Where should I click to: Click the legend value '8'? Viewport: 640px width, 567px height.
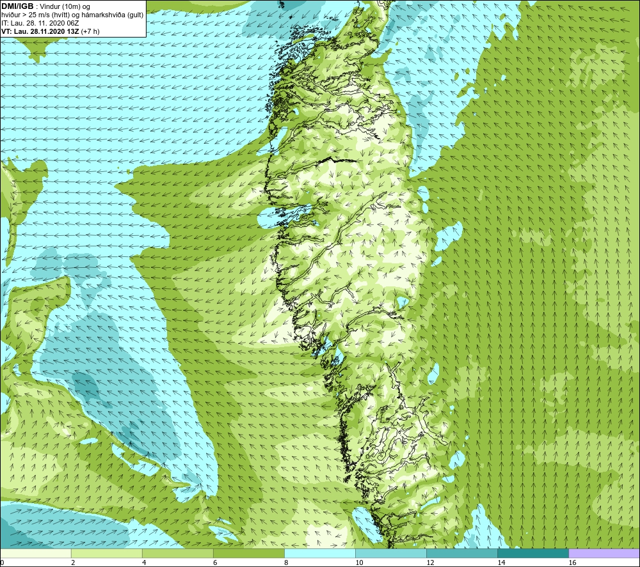(286, 563)
